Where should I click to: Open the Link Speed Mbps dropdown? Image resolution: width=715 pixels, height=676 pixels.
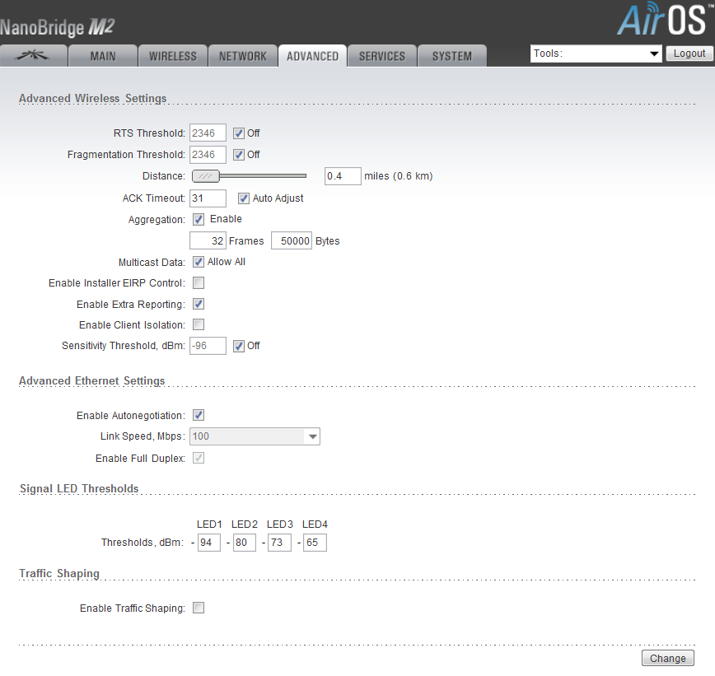click(255, 436)
